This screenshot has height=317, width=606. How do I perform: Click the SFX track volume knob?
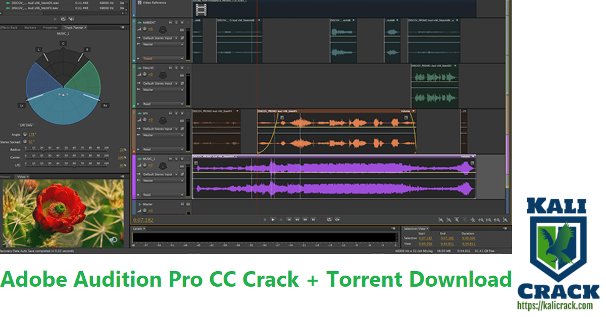(144, 119)
